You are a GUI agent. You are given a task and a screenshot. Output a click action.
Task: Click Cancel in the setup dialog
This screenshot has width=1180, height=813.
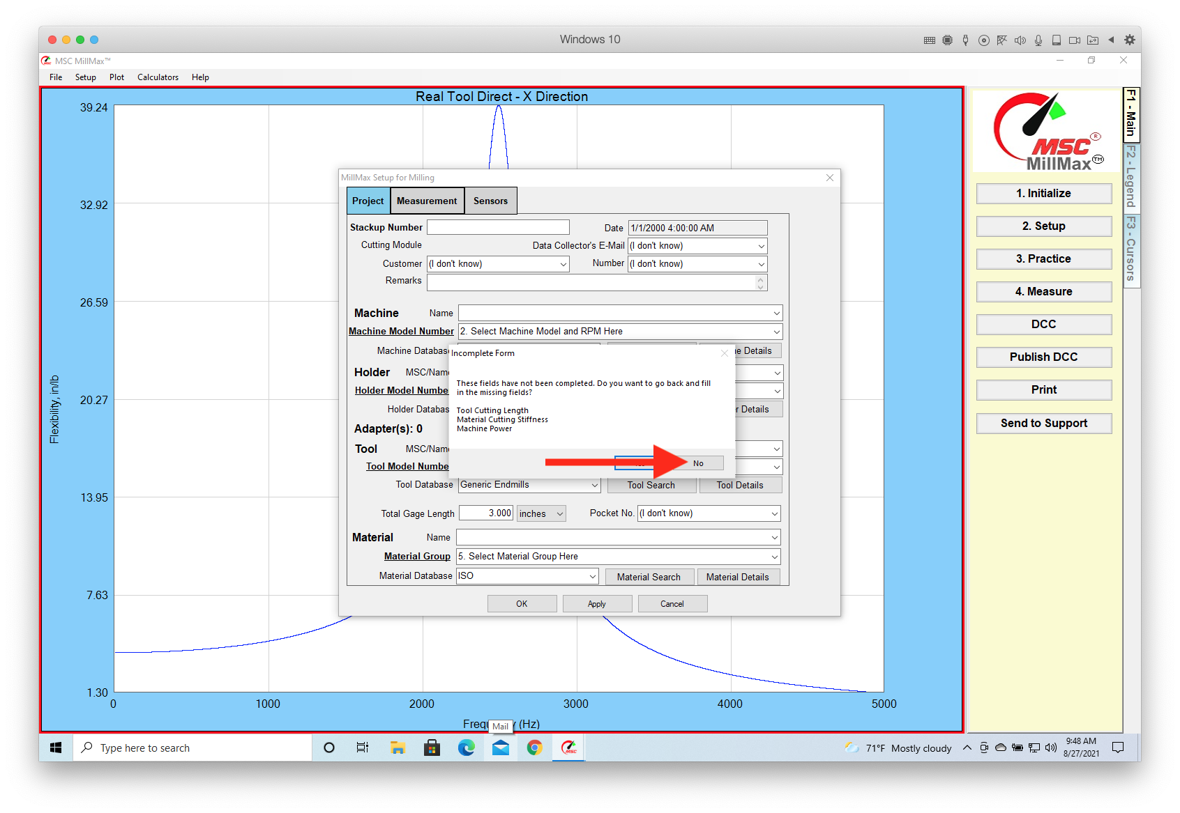coord(672,604)
